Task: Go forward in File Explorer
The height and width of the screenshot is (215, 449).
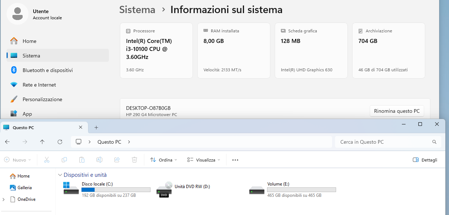Action: click(x=25, y=142)
